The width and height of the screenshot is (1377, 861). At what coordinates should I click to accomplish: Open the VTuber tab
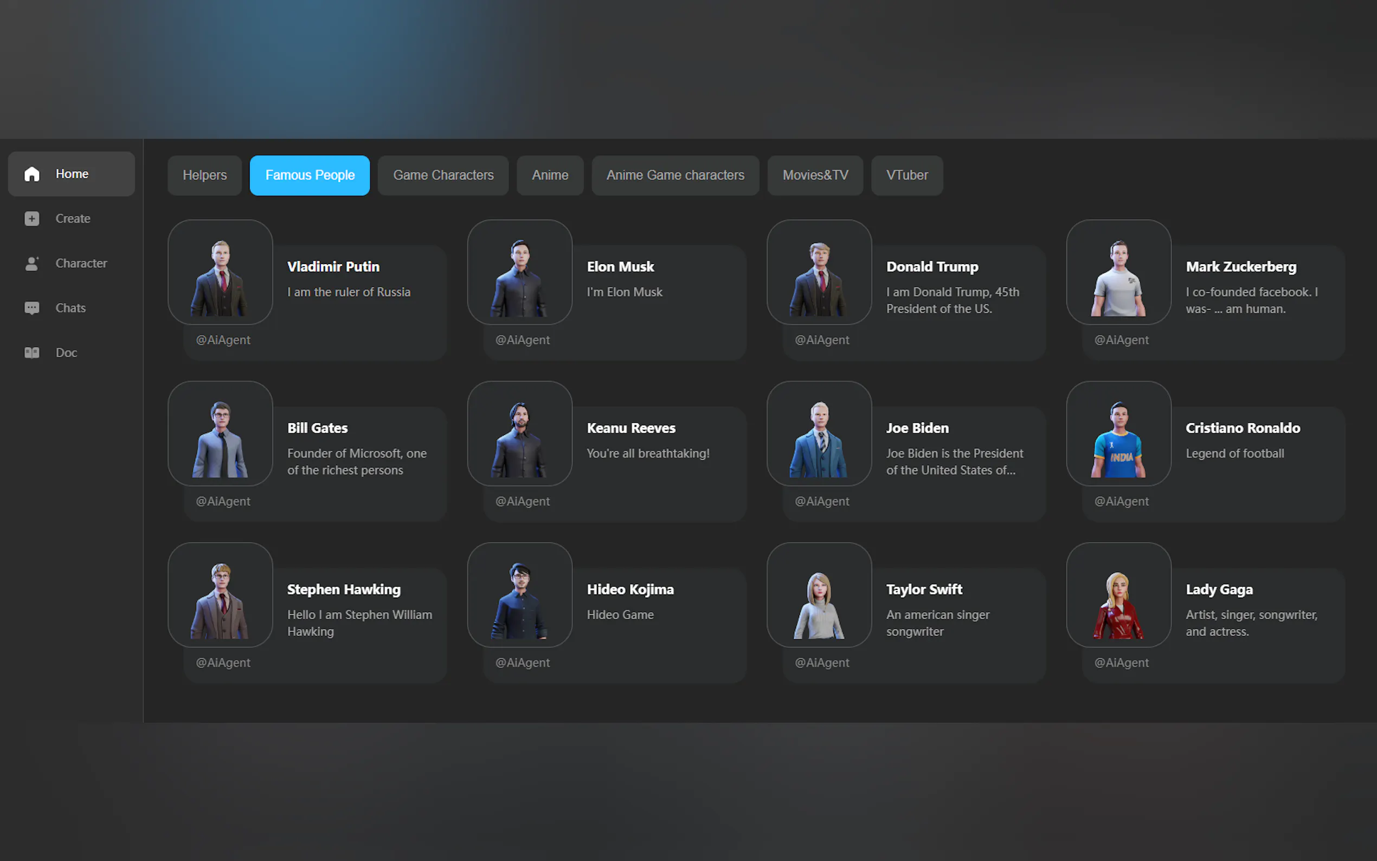coord(907,175)
